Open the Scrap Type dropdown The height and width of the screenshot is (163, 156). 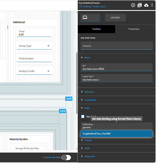coord(34,46)
